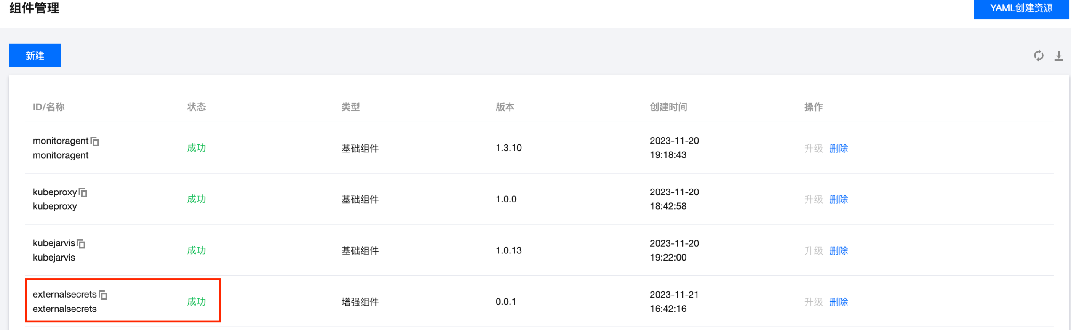
Task: Copy the kubejarvis component ID
Action: pos(81,244)
